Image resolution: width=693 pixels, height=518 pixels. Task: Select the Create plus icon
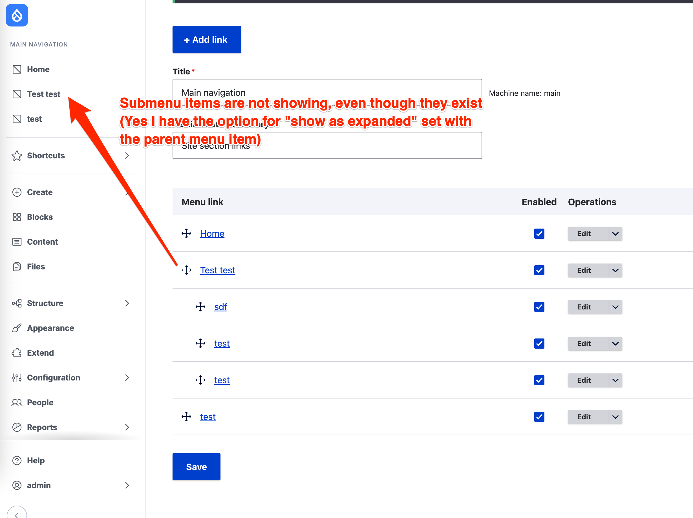point(17,192)
